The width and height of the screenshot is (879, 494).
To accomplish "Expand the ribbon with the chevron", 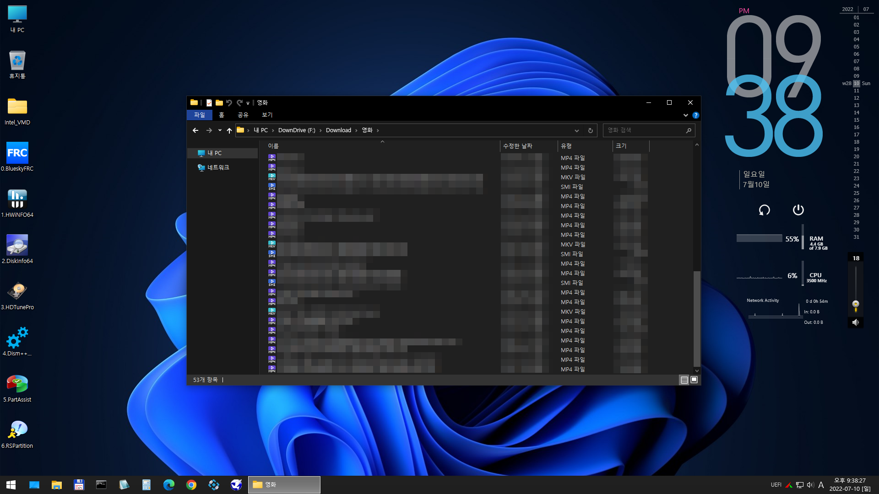I will [x=685, y=115].
